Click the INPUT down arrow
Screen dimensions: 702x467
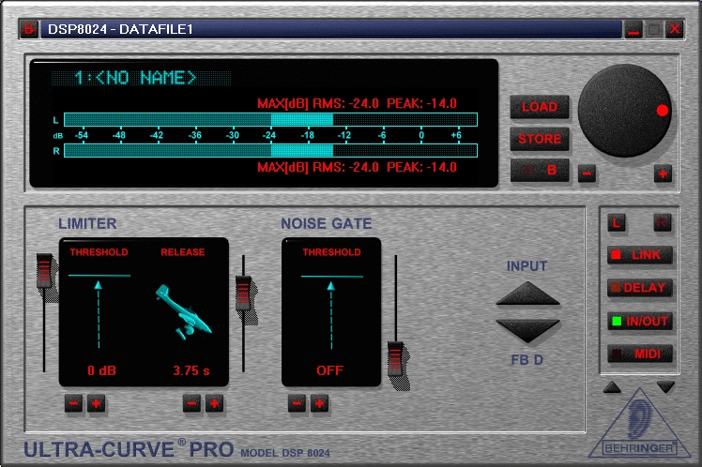527,331
